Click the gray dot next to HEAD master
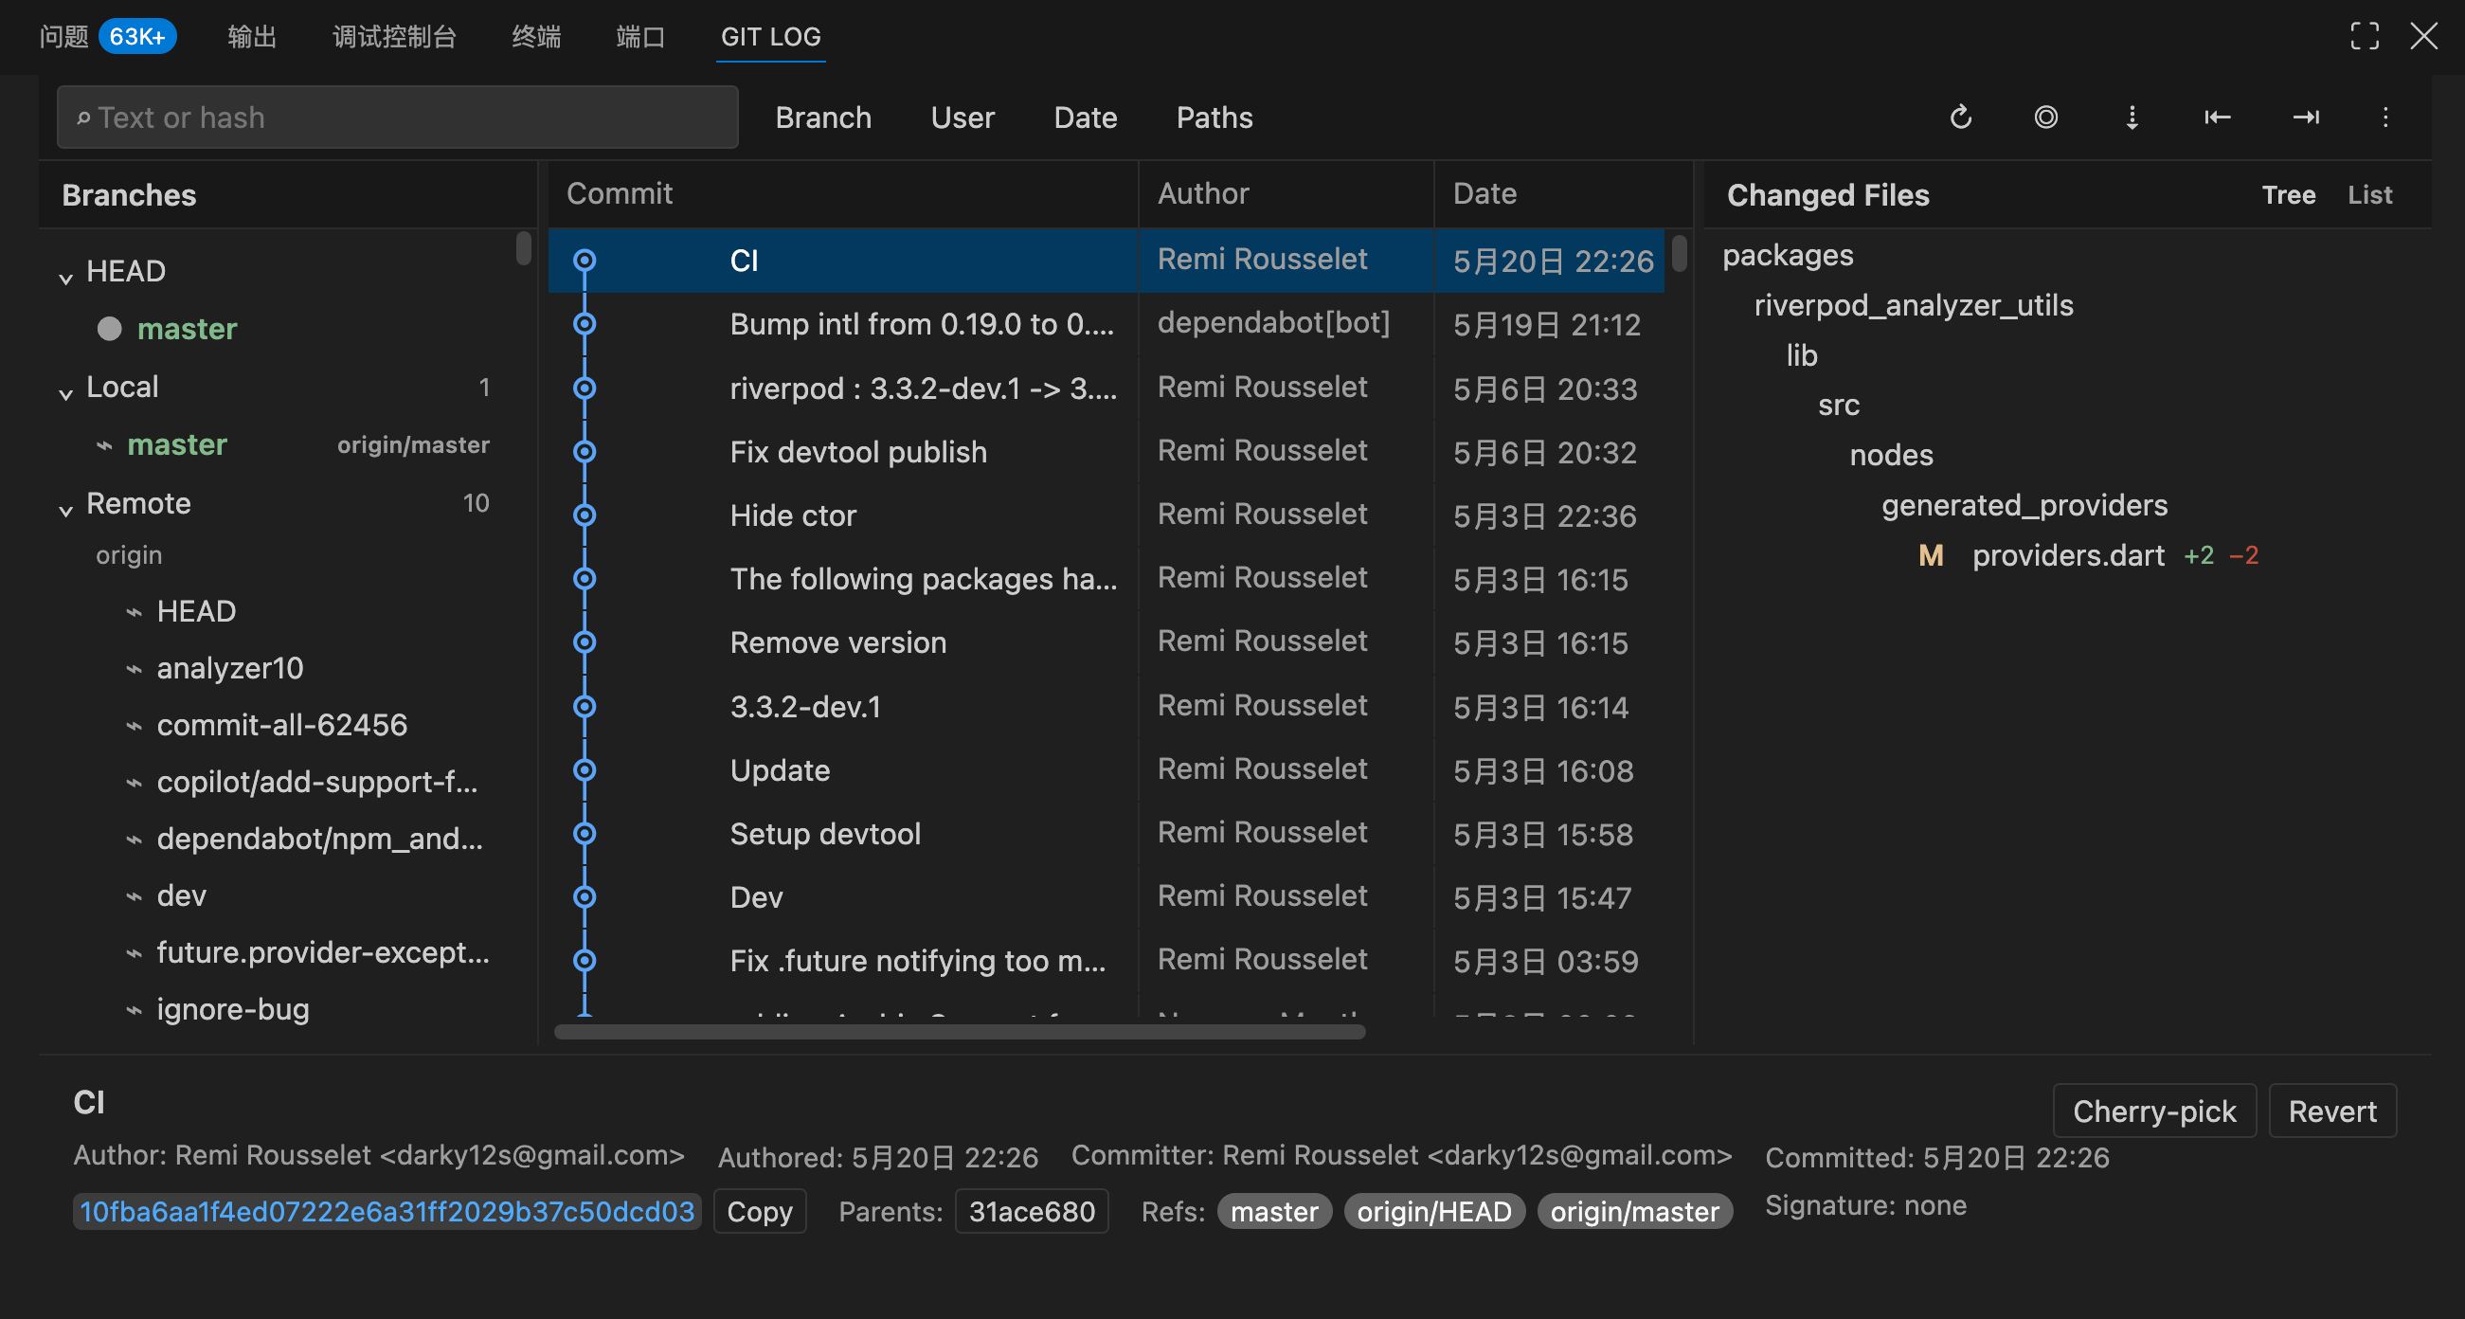Screen dimensions: 2465x1319 click(110, 329)
